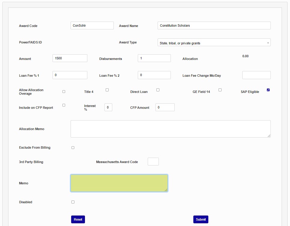Uncheck the SAP Eligible checkbox
290x226 pixels.
point(268,90)
